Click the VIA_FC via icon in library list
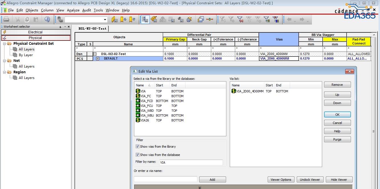 pyautogui.click(x=138, y=96)
